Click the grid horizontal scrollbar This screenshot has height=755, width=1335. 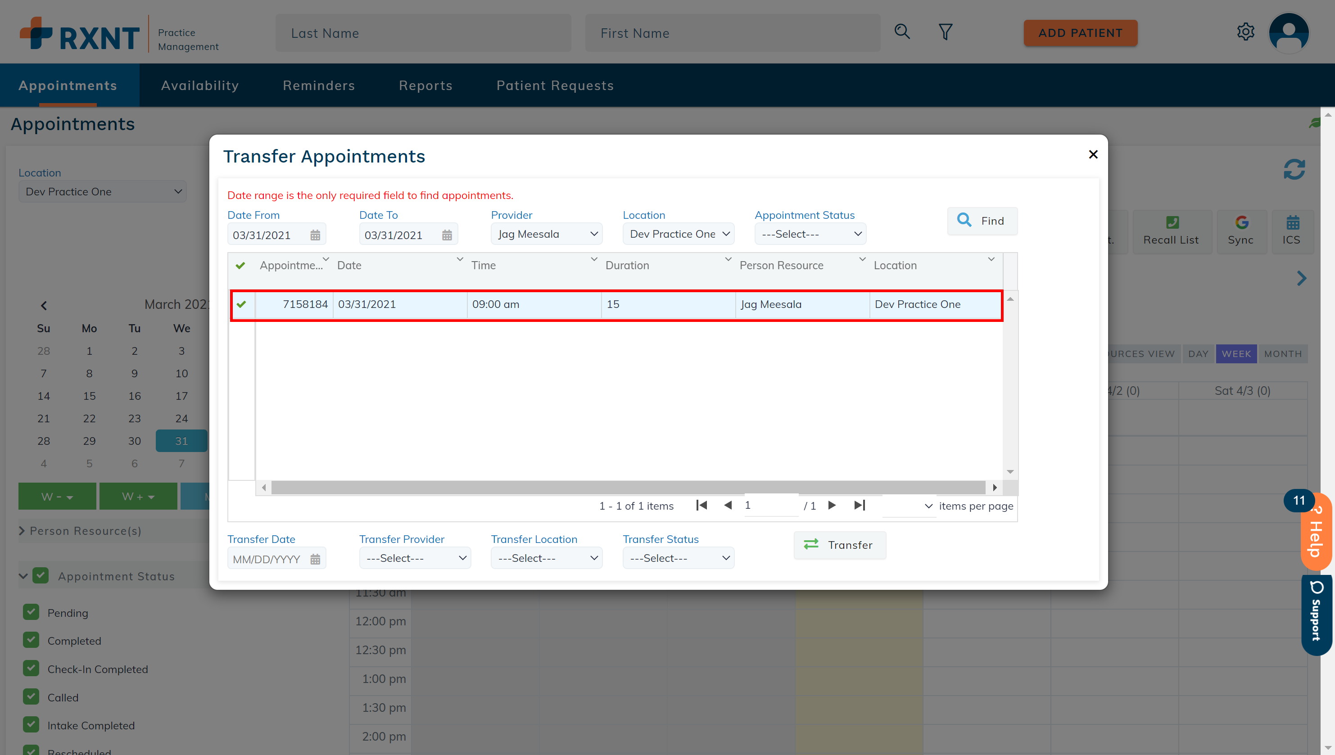(x=629, y=488)
